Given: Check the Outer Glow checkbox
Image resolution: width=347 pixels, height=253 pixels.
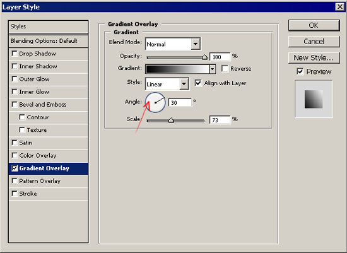Looking at the screenshot, I should (15, 79).
